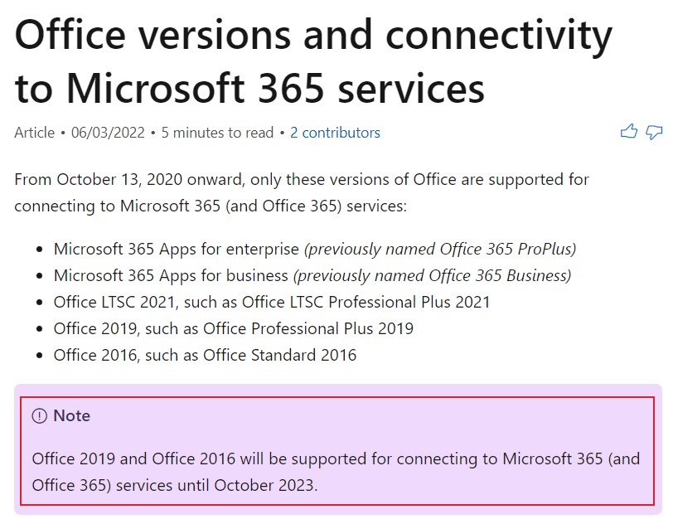Click the Office versions and connectivity title

click(314, 61)
